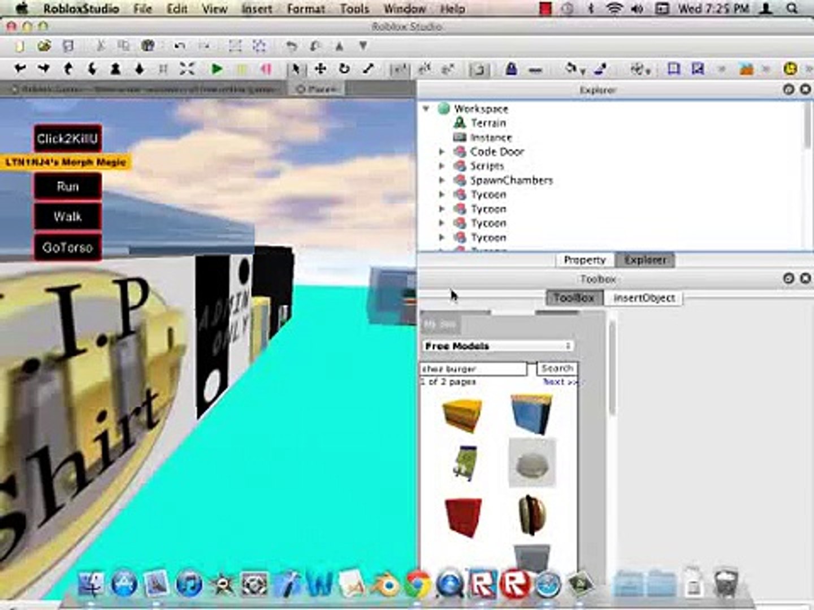Viewport: 814px width, 610px height.
Task: Open the Trash in the Dock
Action: click(x=726, y=583)
